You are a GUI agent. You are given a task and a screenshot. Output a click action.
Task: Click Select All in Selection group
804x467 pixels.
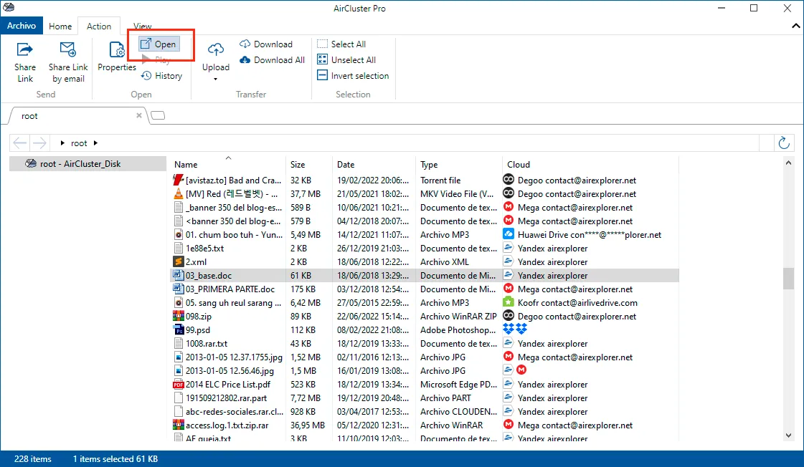pos(341,44)
